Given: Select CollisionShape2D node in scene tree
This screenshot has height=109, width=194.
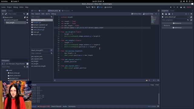Looking at the screenshot, I should pos(12,20).
